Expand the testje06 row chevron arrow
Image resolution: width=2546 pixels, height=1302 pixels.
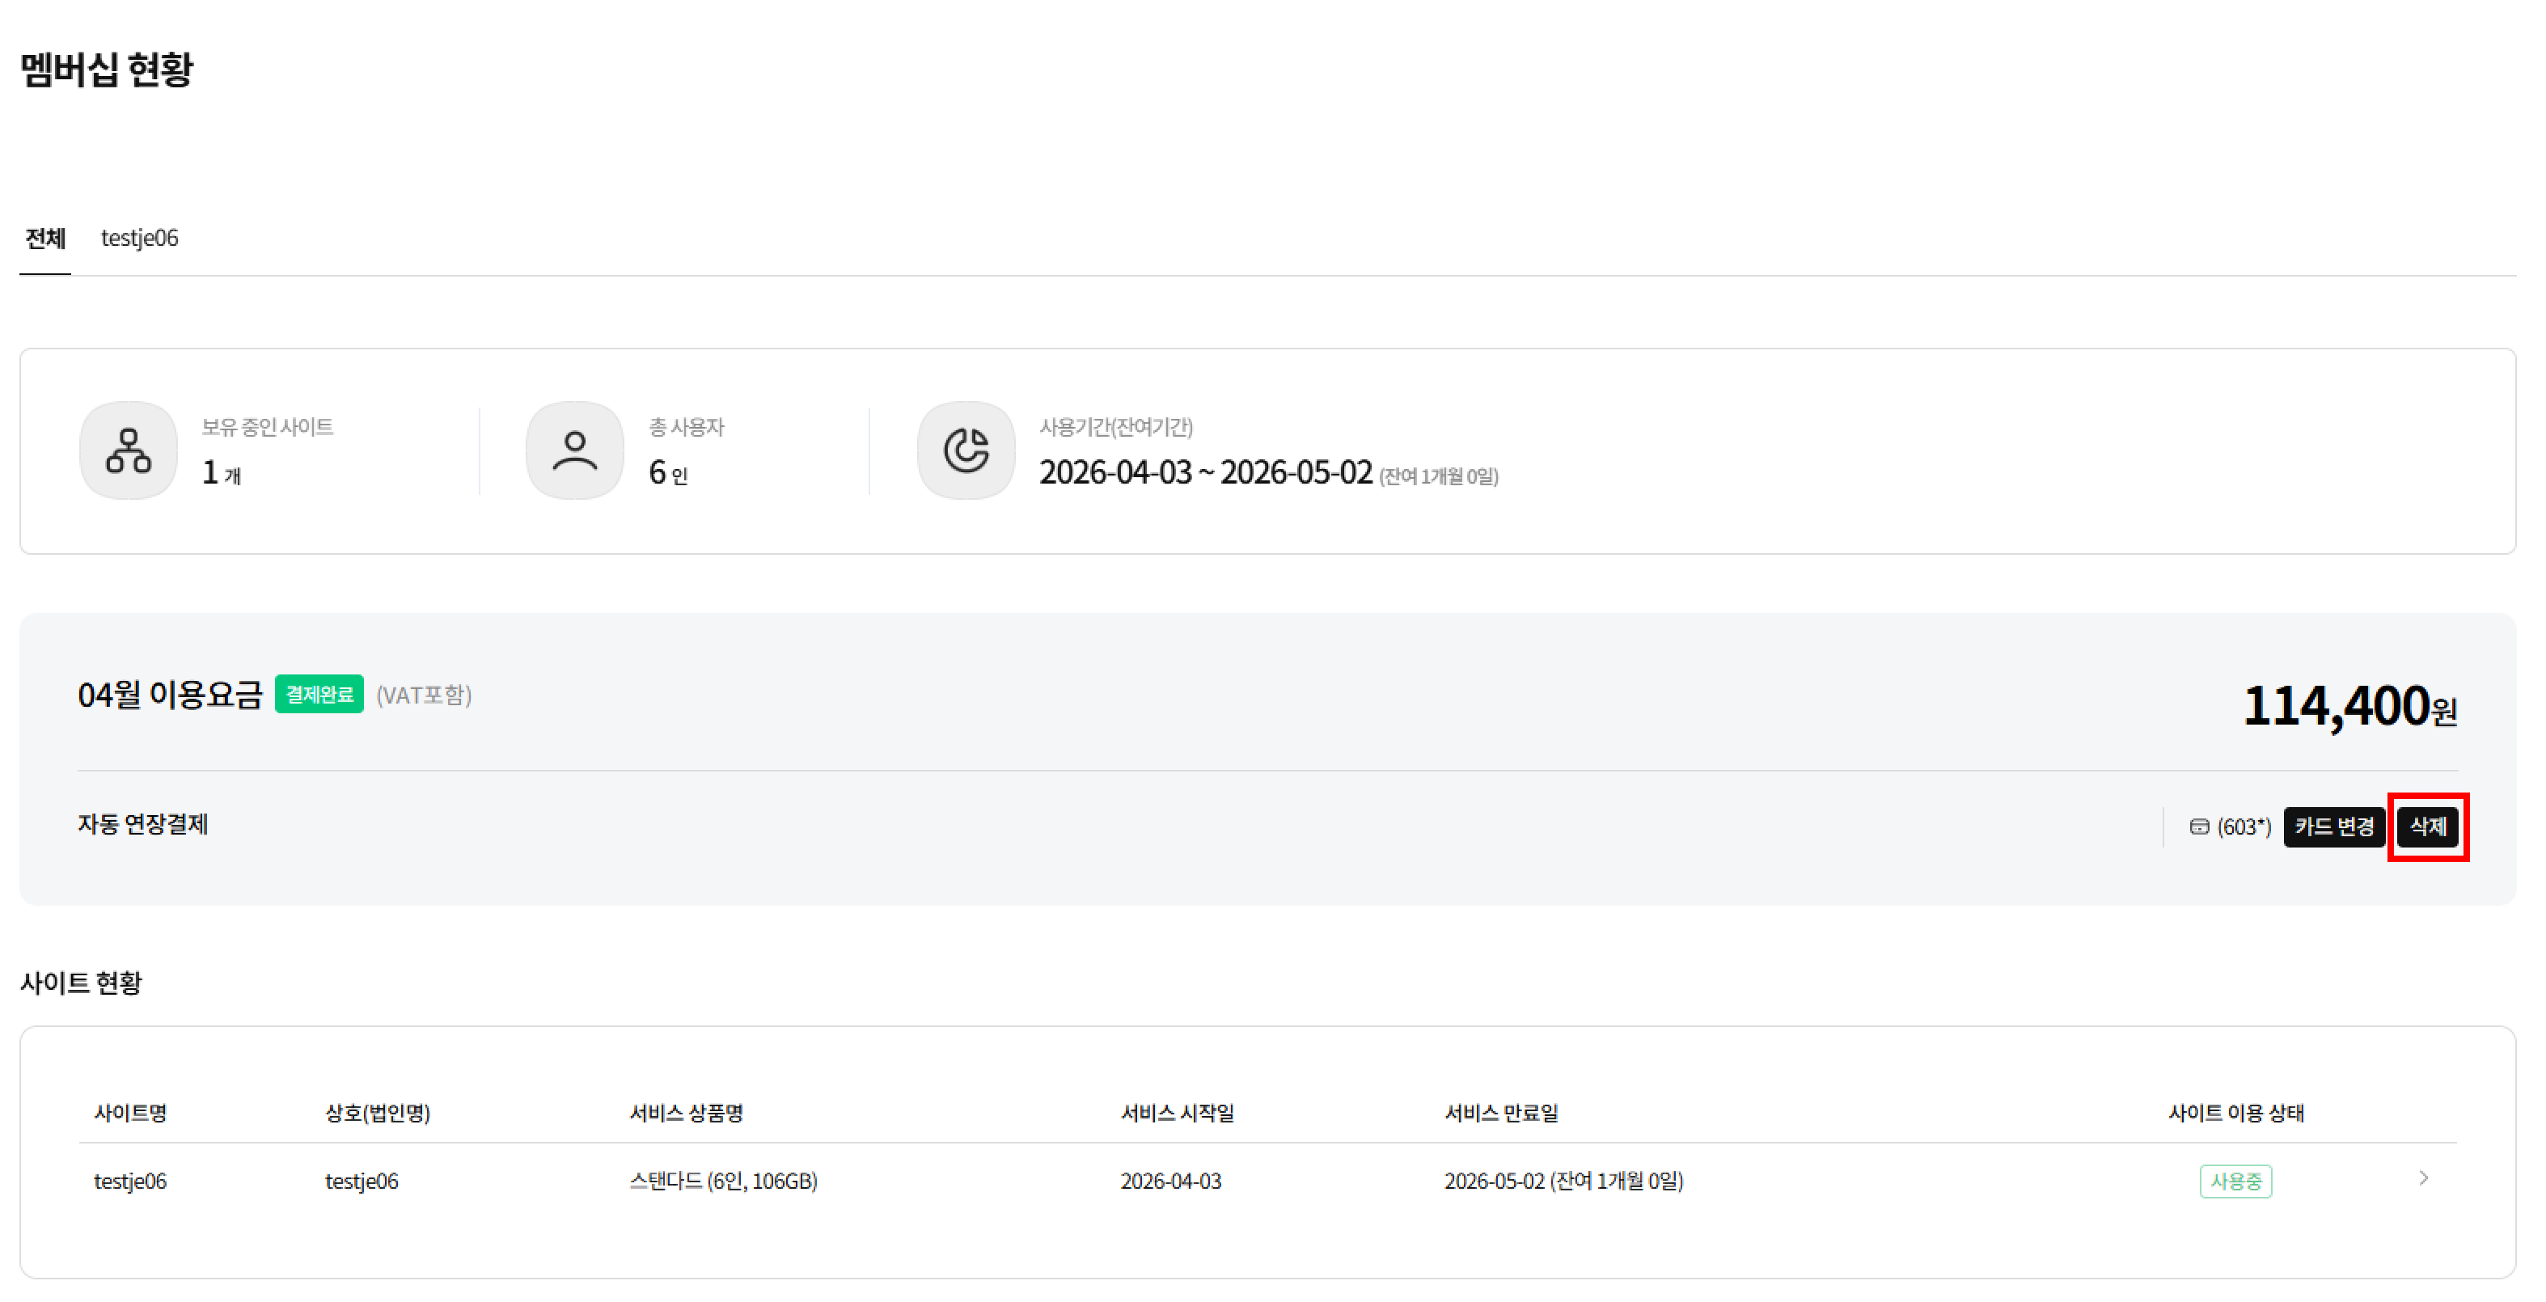click(2423, 1177)
